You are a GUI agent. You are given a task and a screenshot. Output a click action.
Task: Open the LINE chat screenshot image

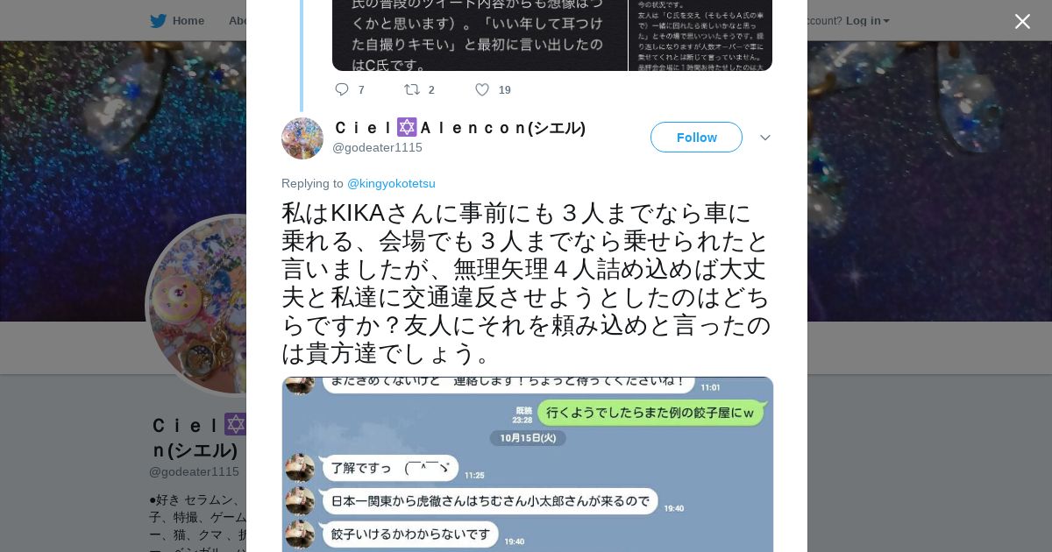pyautogui.click(x=528, y=464)
